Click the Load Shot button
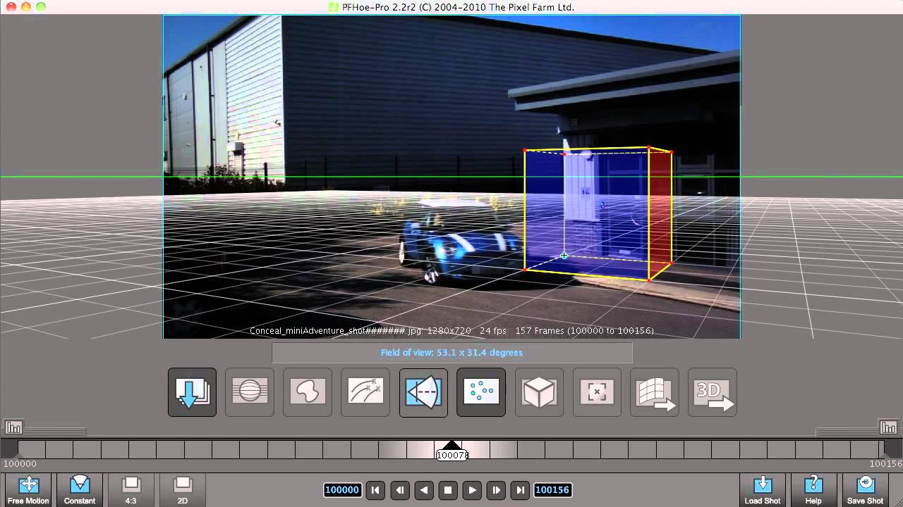Screen dimensions: 903x507 (x=763, y=490)
